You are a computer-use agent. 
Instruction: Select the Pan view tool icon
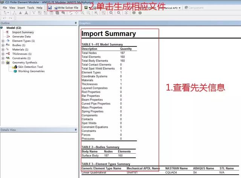coord(76,13)
